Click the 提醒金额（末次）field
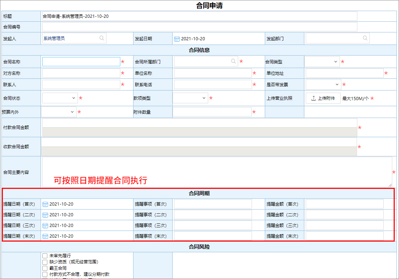Viewport: 399px width, 279px height. click(345, 236)
